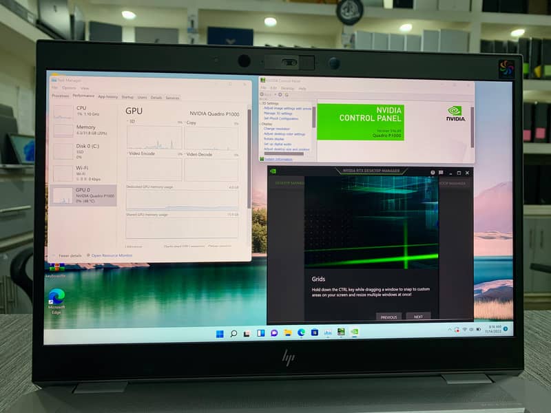Click NVIDIA icon in taskbar

[x=354, y=332]
